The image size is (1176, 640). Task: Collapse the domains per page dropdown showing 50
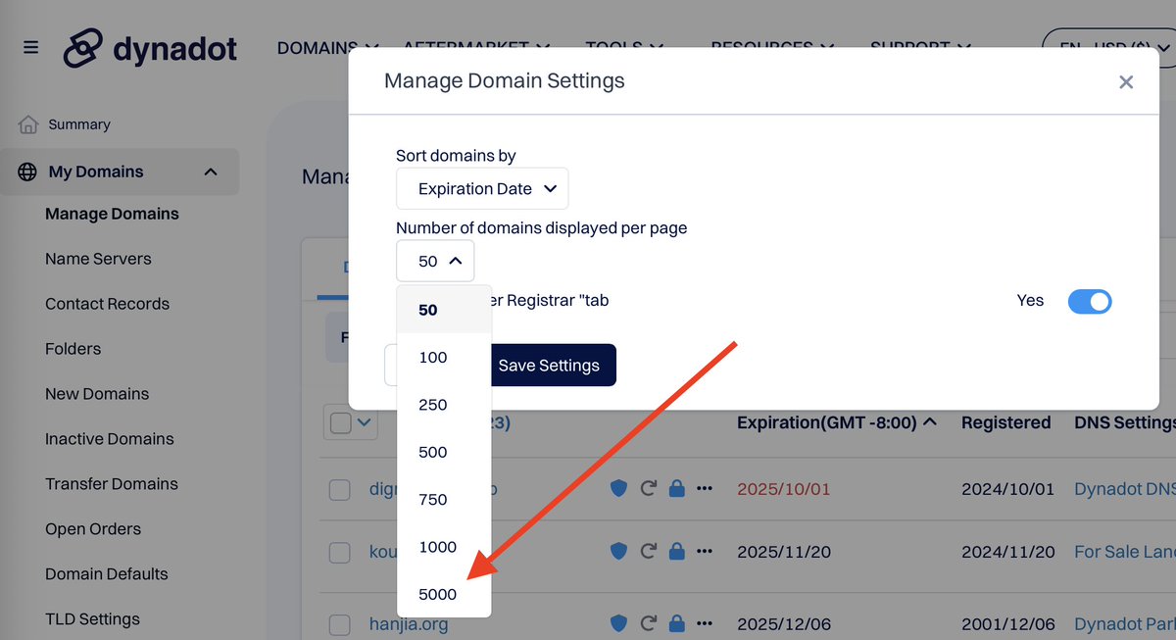[x=435, y=261]
